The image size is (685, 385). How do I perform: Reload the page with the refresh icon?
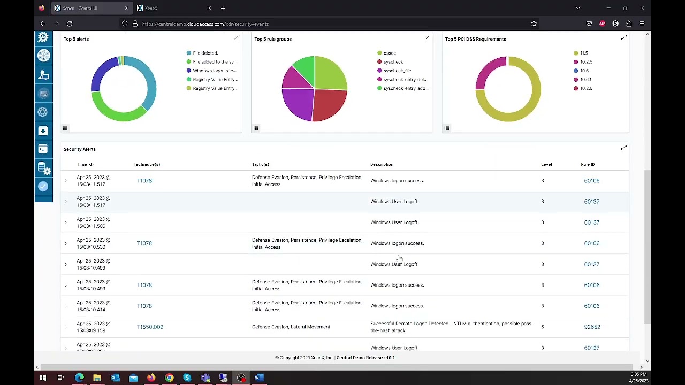tap(70, 24)
